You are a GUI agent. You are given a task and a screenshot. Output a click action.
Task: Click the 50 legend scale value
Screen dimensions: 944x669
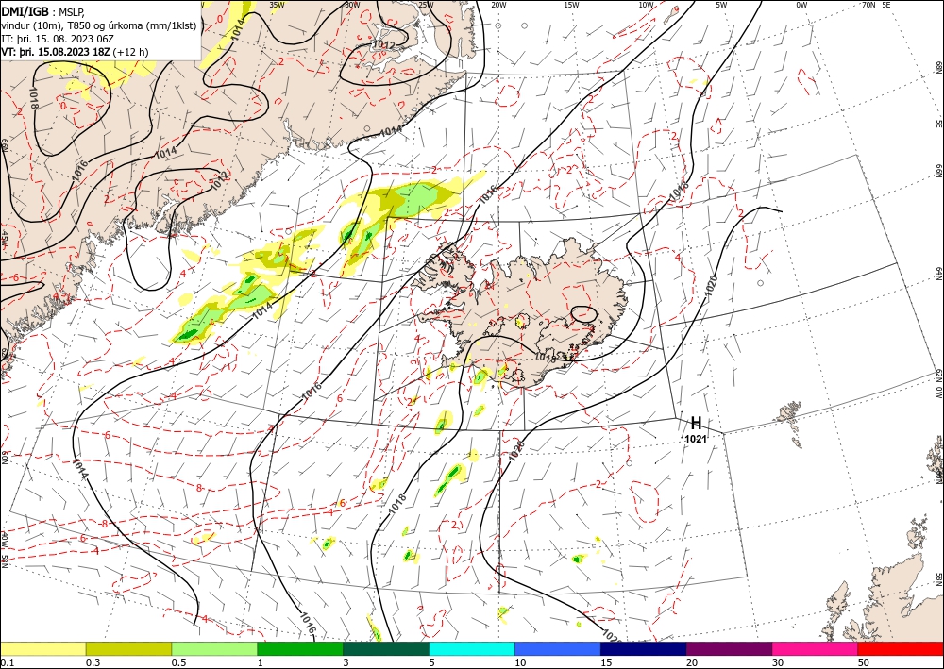[864, 662]
